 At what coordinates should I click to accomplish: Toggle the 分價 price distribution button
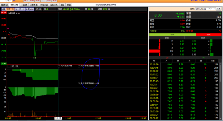coord(28,9)
